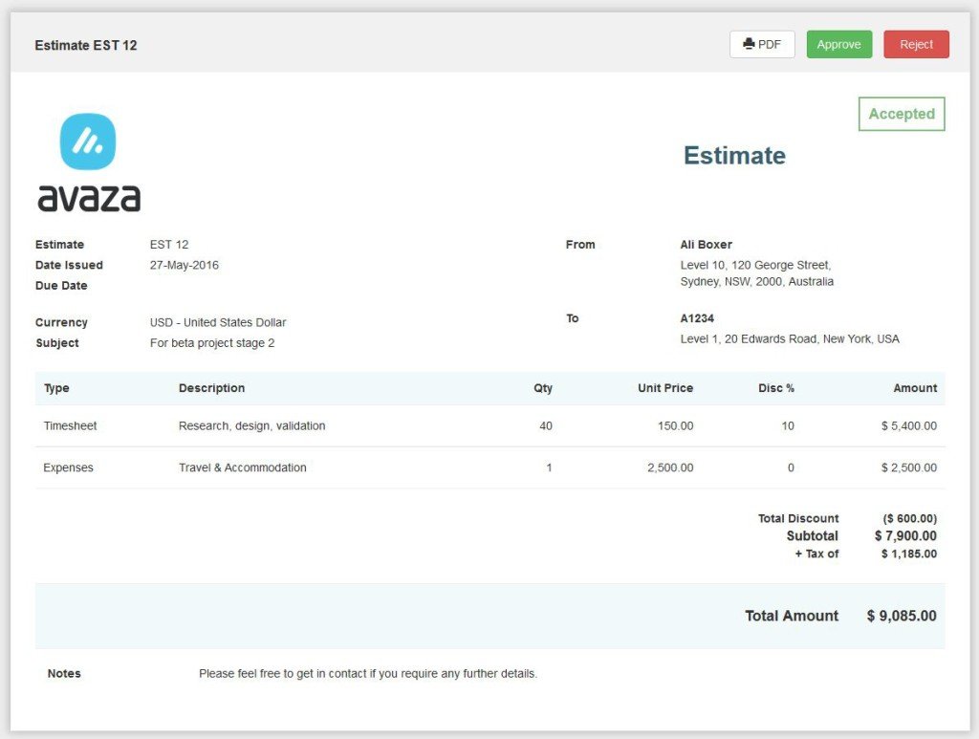Screen dimensions: 979x739
Task: Click the USD currency entry
Action: tap(216, 322)
